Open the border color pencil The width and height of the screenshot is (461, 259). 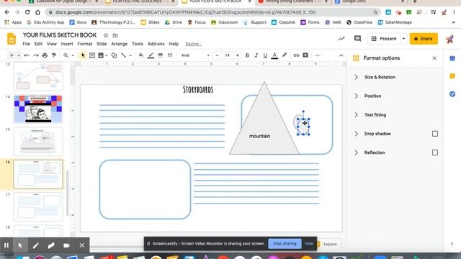pyautogui.click(x=151, y=55)
